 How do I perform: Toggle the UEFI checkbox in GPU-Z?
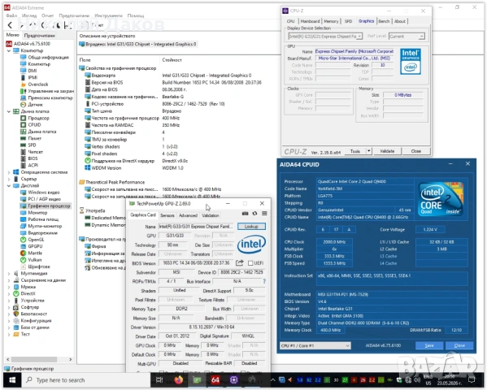coord(250,263)
